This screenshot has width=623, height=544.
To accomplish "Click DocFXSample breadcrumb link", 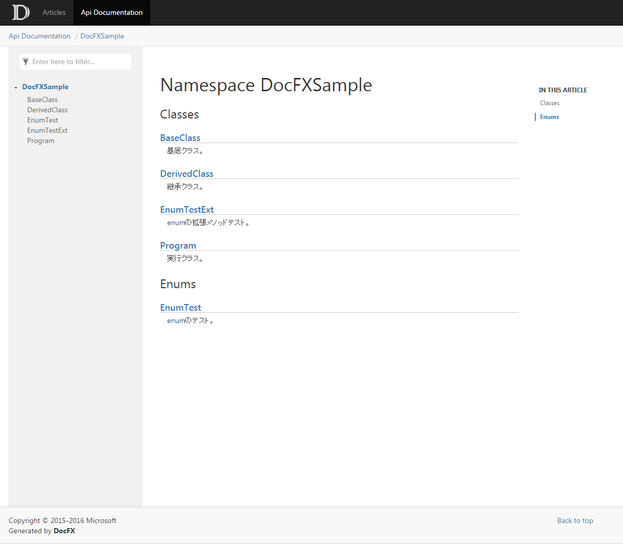I will [x=102, y=36].
